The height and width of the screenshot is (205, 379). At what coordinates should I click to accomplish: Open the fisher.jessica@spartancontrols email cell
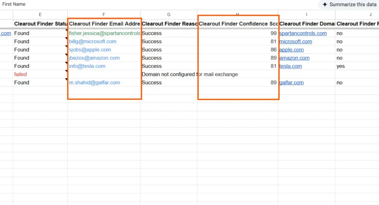click(x=104, y=33)
